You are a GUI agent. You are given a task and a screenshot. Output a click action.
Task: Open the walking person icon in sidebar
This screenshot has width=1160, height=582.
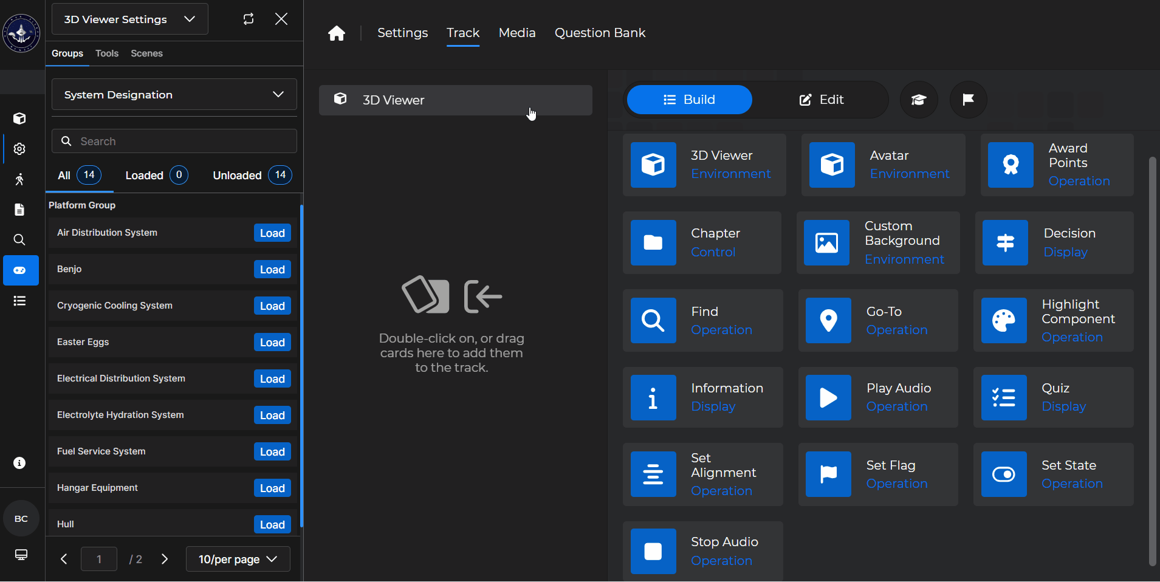19,179
